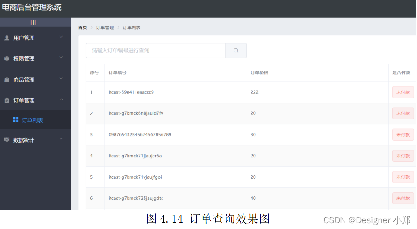Click 未付款 tag for order itcast-g7kmck71jjaujer6a
417x229 pixels.
coord(403,156)
